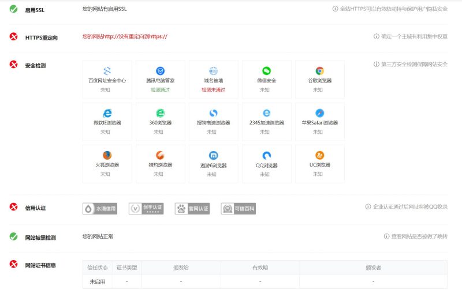Click the 360 browser icon

click(161, 113)
